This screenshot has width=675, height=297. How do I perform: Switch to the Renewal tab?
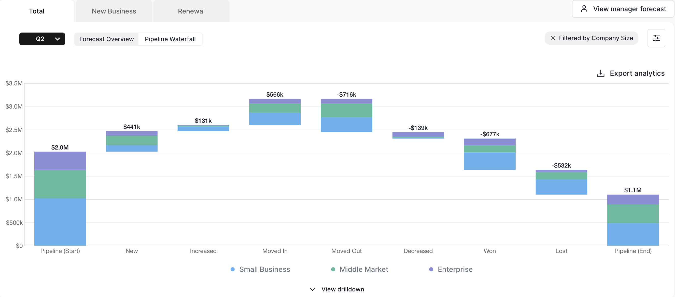click(x=191, y=11)
